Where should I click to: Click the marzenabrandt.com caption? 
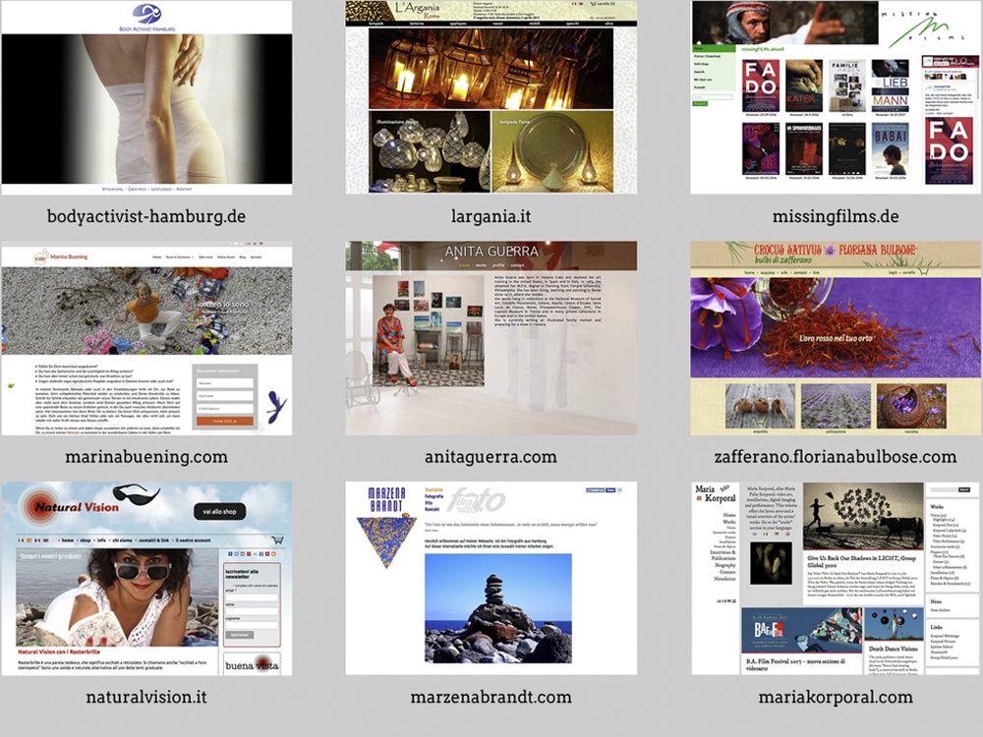pyautogui.click(x=491, y=697)
